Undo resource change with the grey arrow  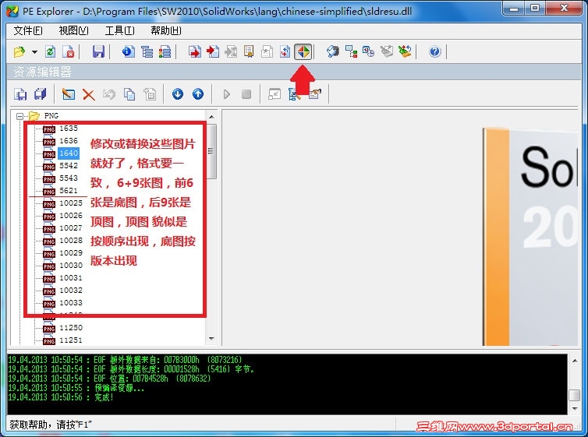point(108,94)
